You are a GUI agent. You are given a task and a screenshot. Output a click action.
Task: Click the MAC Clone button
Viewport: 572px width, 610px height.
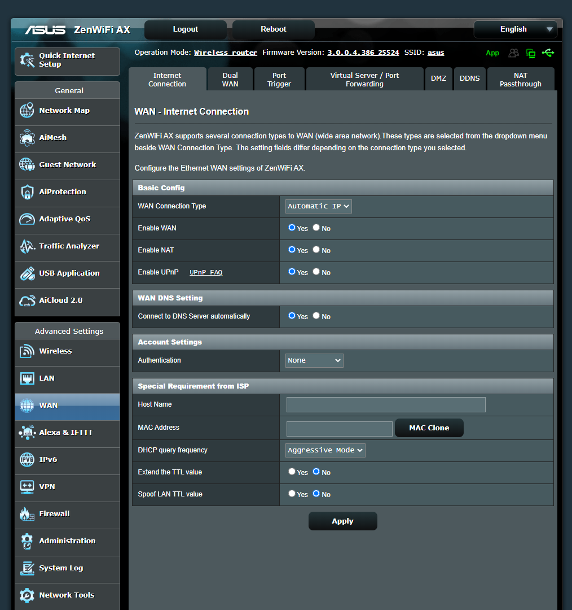(x=429, y=428)
